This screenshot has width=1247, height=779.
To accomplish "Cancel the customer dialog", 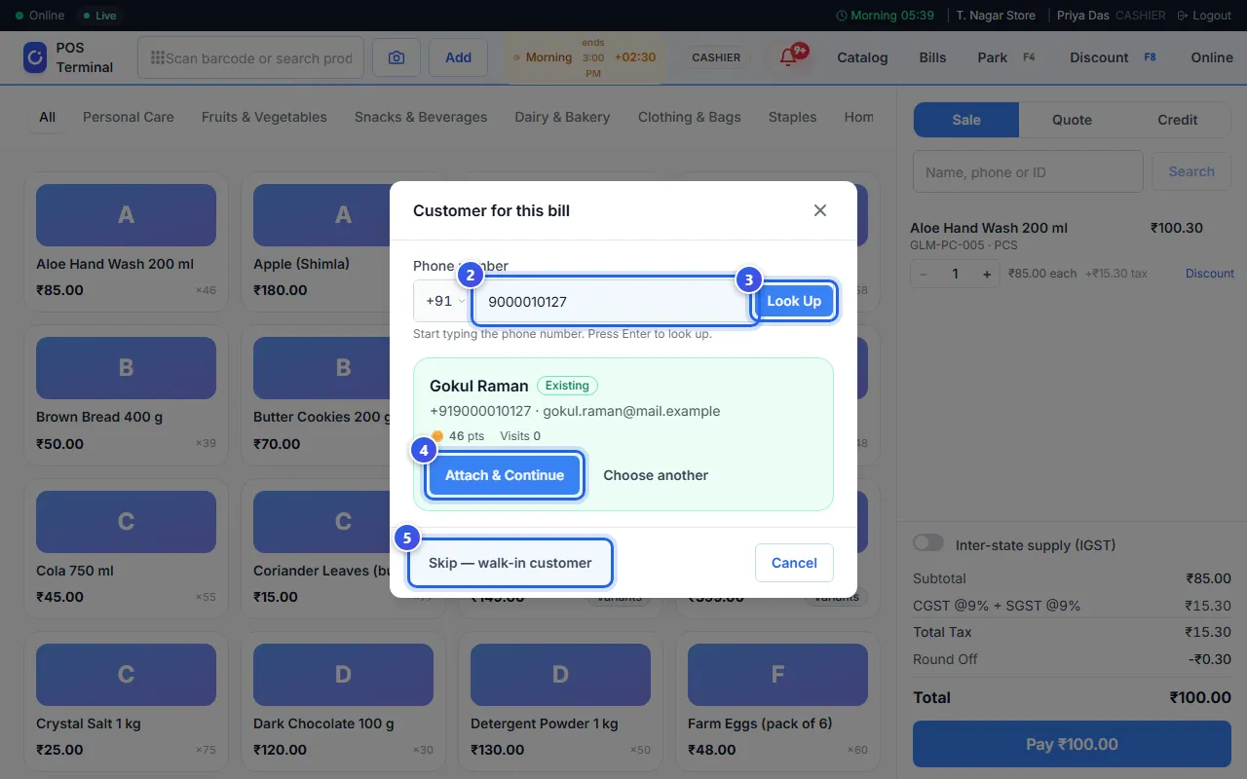I will coord(794,563).
